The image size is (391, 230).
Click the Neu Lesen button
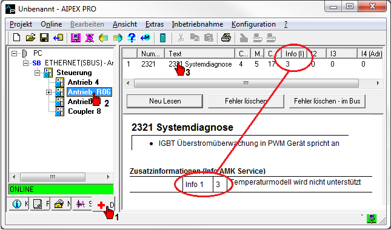click(x=165, y=101)
